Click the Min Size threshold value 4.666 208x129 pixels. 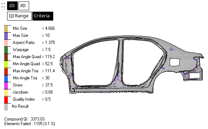(x=50, y=28)
